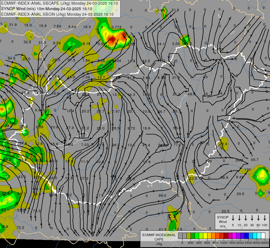Pick the dark red swatch at 1000

(226, 236)
